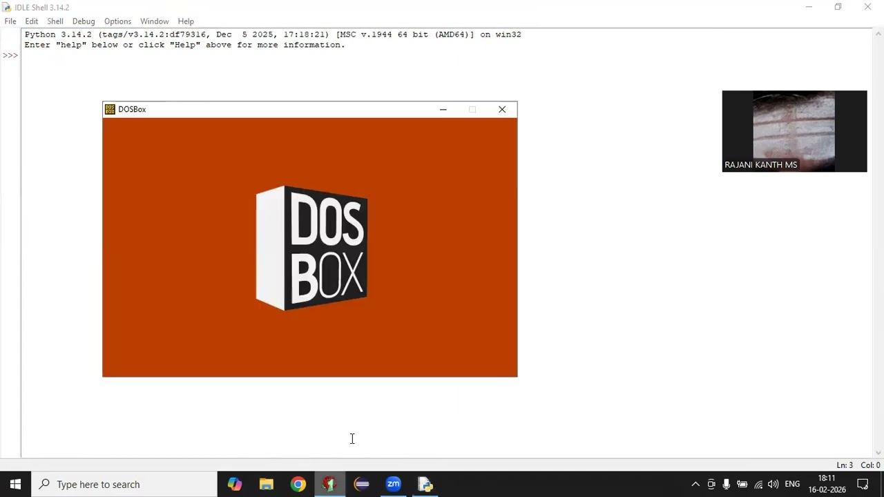Open the Shell menu

coord(55,21)
